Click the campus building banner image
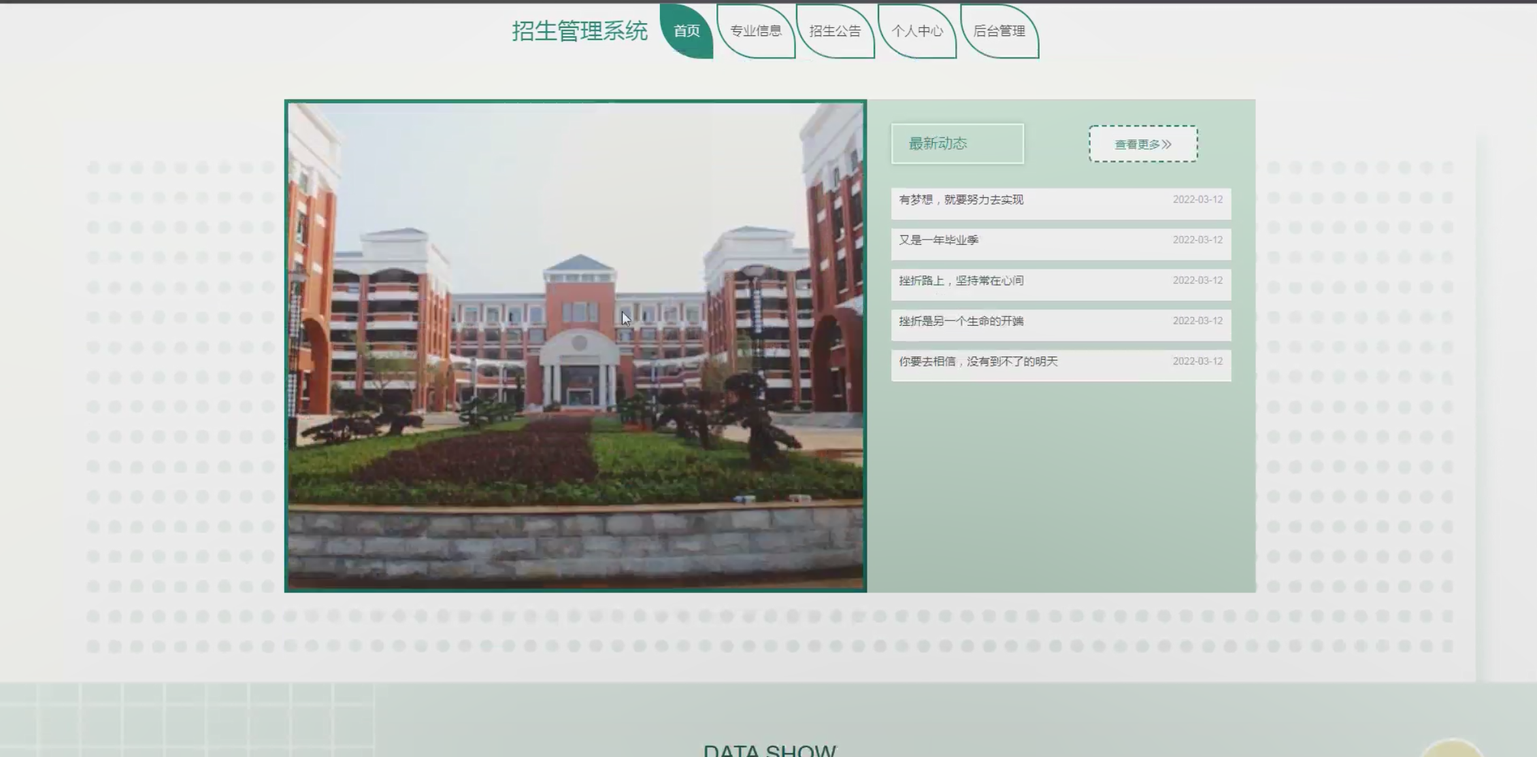This screenshot has width=1537, height=757. [575, 346]
